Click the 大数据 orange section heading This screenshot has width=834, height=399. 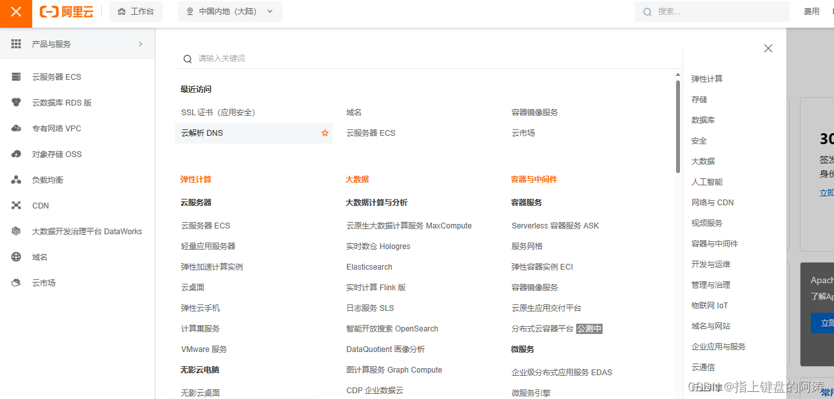pos(357,180)
